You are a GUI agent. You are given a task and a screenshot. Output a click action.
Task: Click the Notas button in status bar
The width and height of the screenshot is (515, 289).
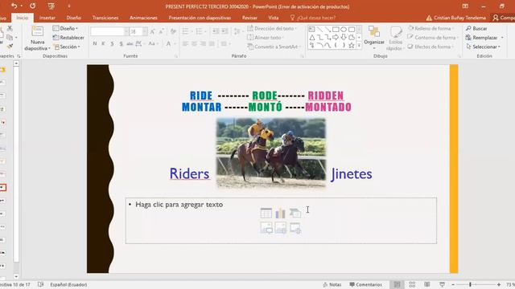coord(332,285)
